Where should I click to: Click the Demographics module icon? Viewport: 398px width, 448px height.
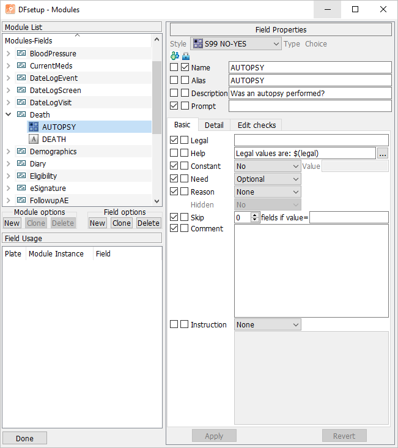tap(21, 151)
